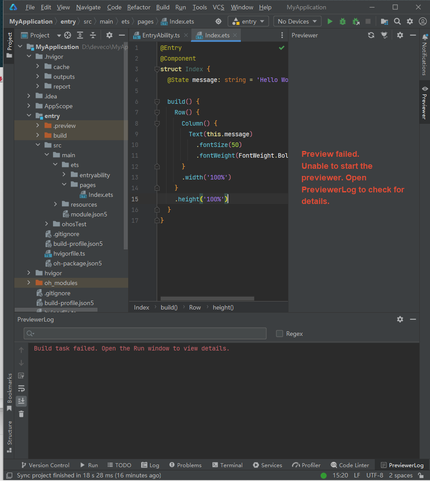Expand the oh_modules folder
This screenshot has width=430, height=481.
point(29,282)
